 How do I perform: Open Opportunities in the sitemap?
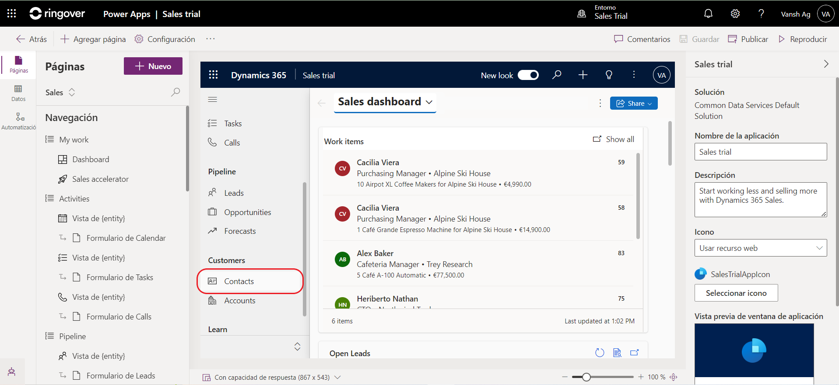248,212
